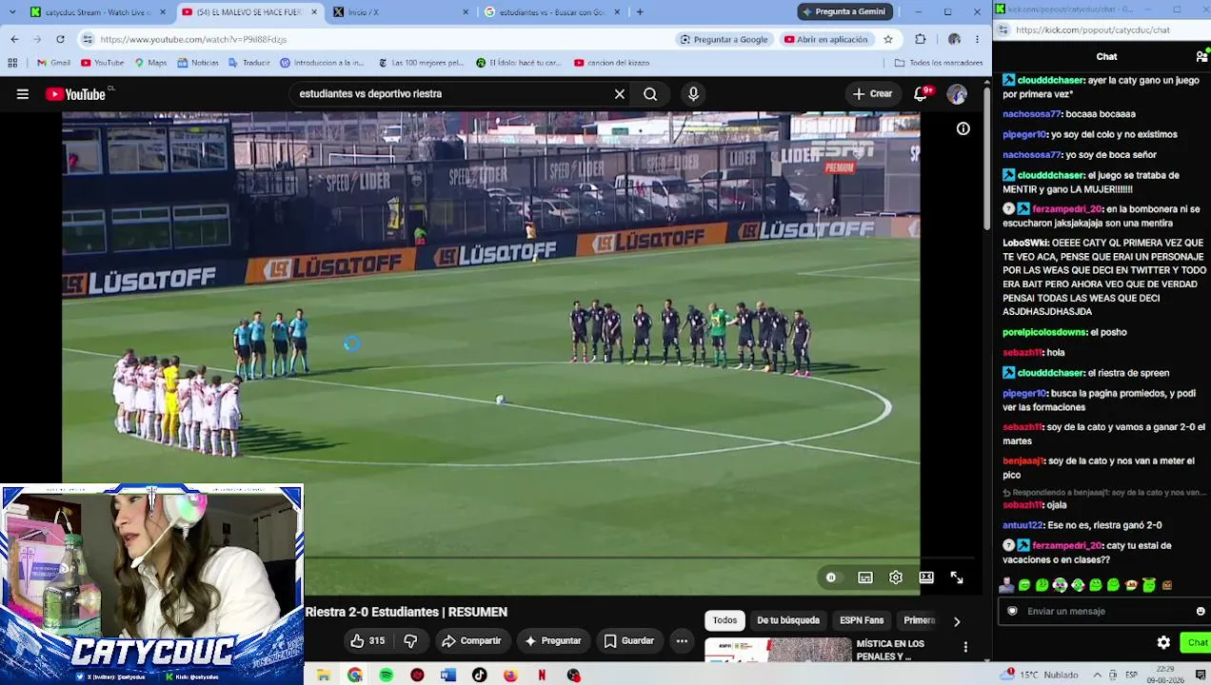The height and width of the screenshot is (685, 1211).
Task: Open File Explorer from the taskbar
Action: pos(324,675)
